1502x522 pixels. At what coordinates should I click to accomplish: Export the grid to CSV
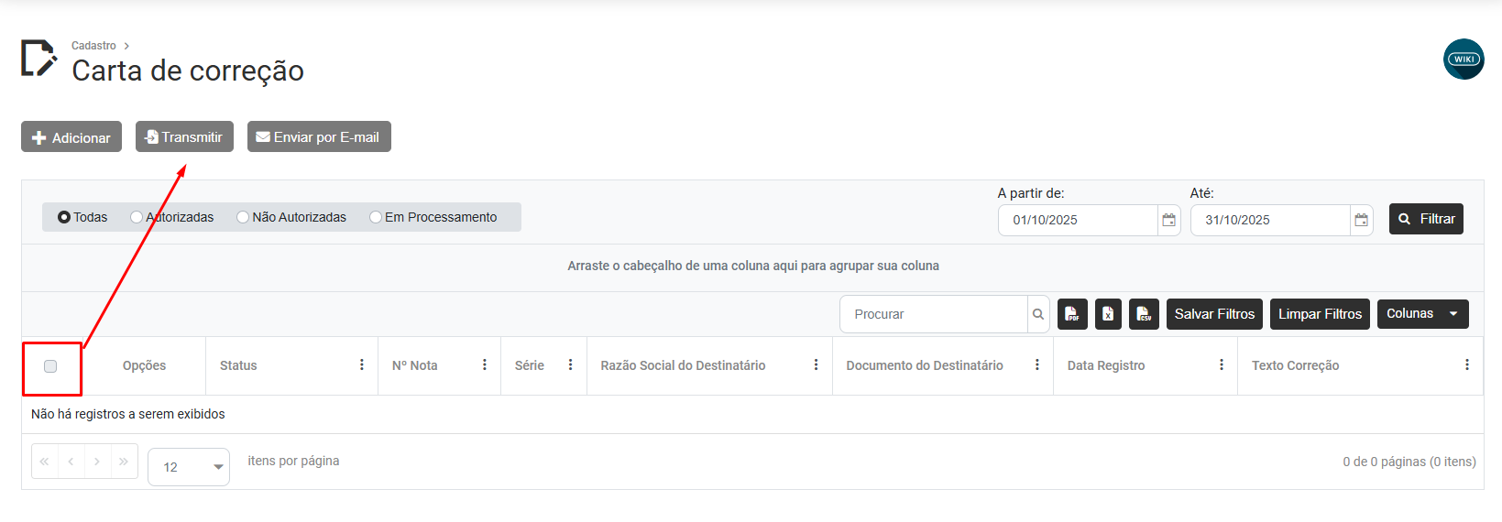(1144, 314)
